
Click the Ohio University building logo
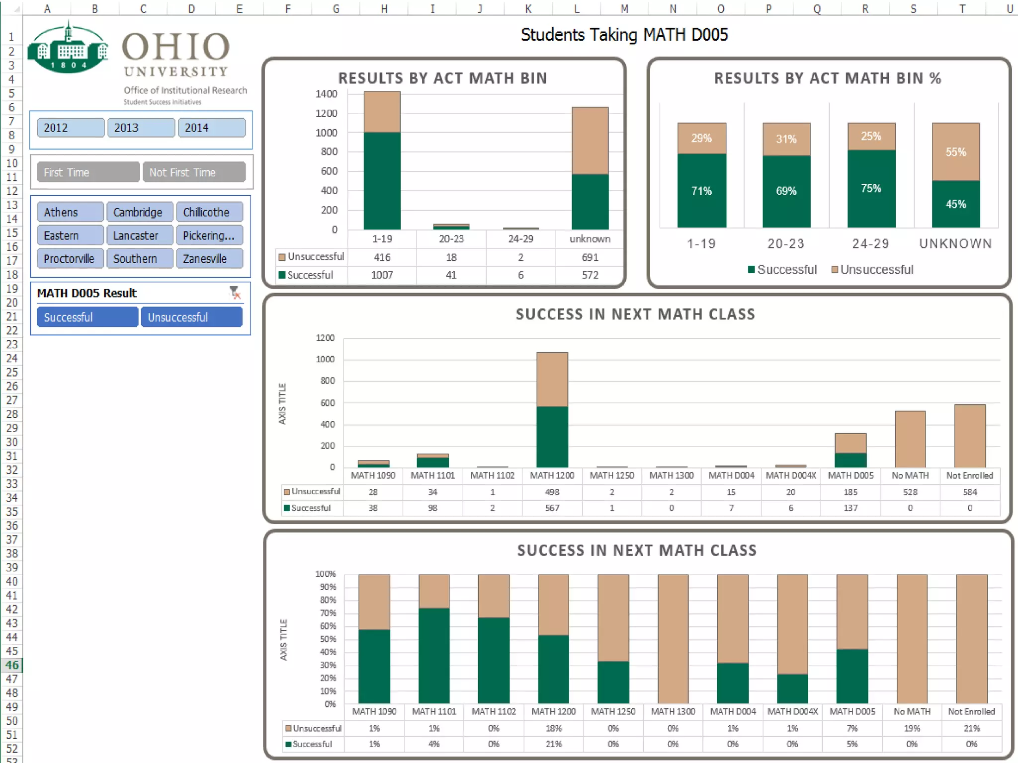(x=68, y=49)
